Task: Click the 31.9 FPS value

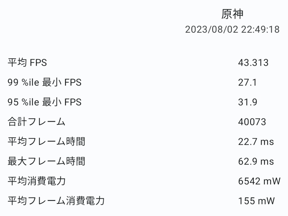Action: tap(247, 102)
